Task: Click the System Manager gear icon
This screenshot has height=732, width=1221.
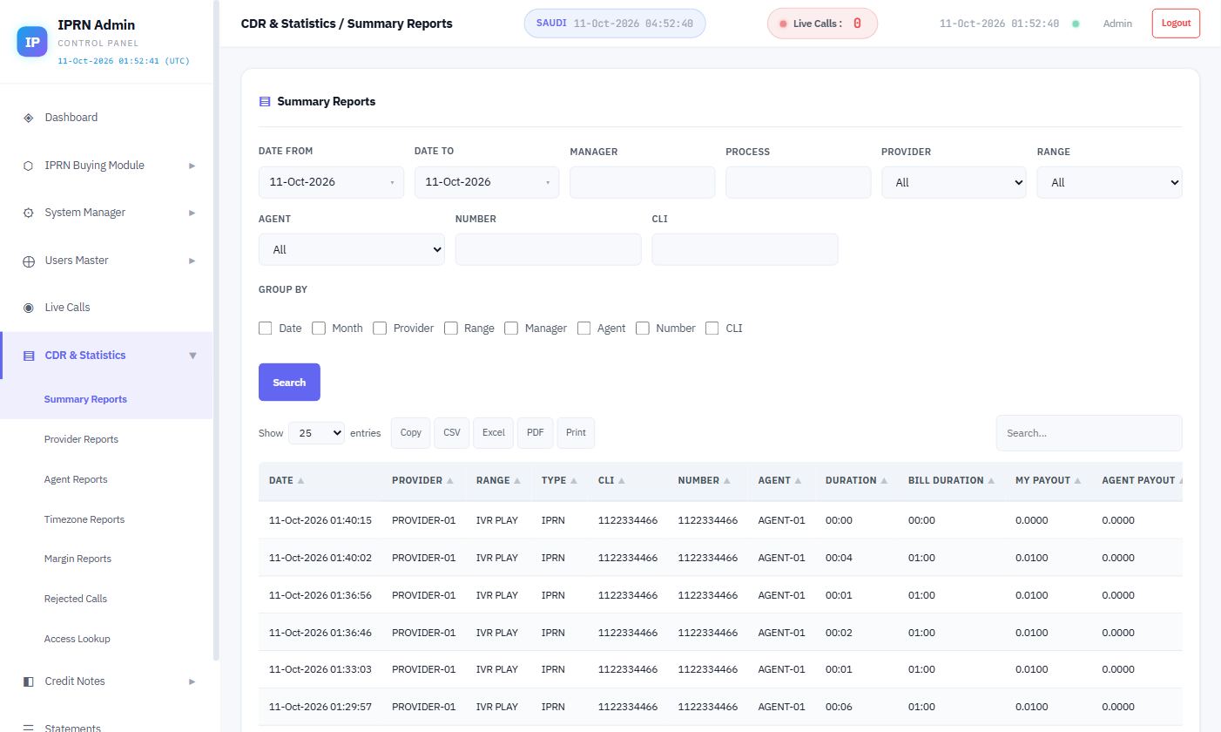Action: pos(28,213)
